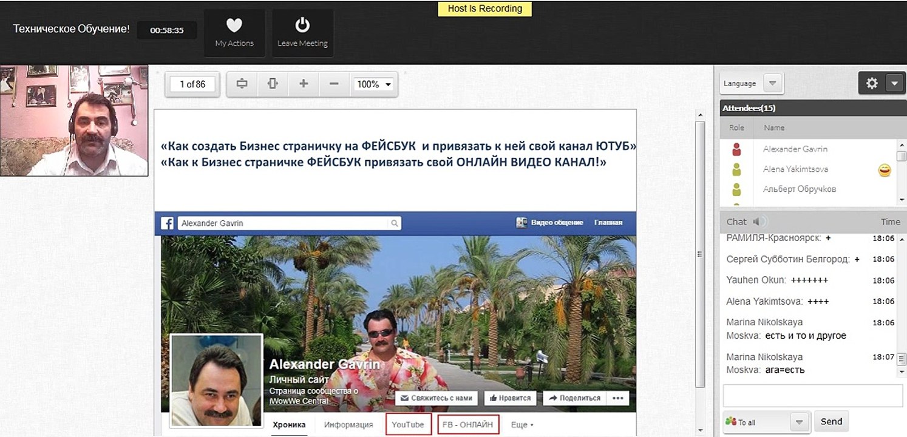Click the Name column header in Attendees
907x437 pixels.
tap(774, 127)
